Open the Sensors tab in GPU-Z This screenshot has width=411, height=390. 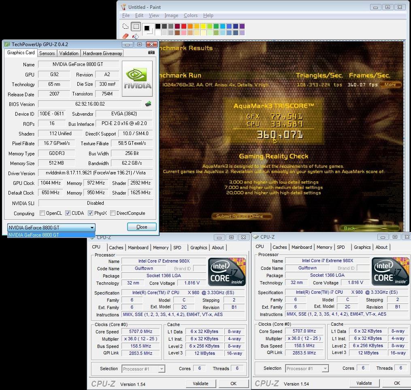click(x=47, y=53)
